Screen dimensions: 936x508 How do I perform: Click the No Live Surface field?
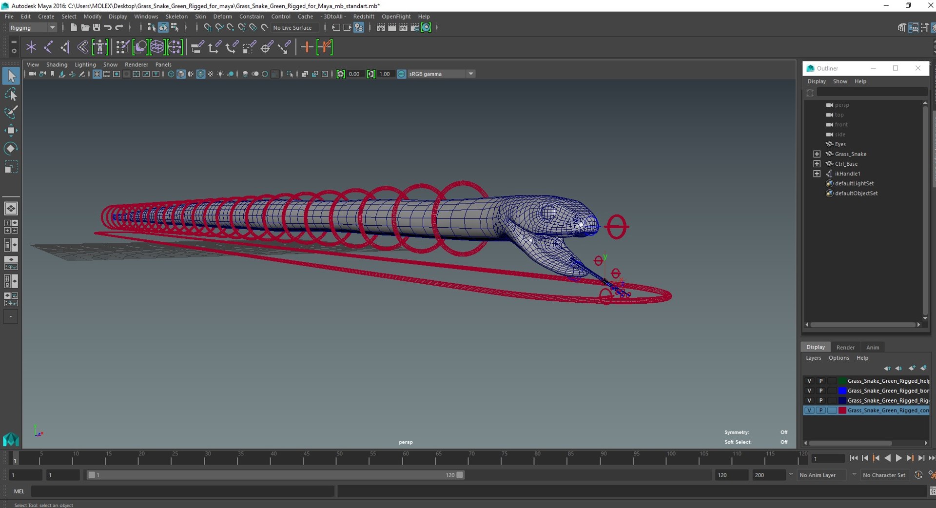click(x=295, y=28)
